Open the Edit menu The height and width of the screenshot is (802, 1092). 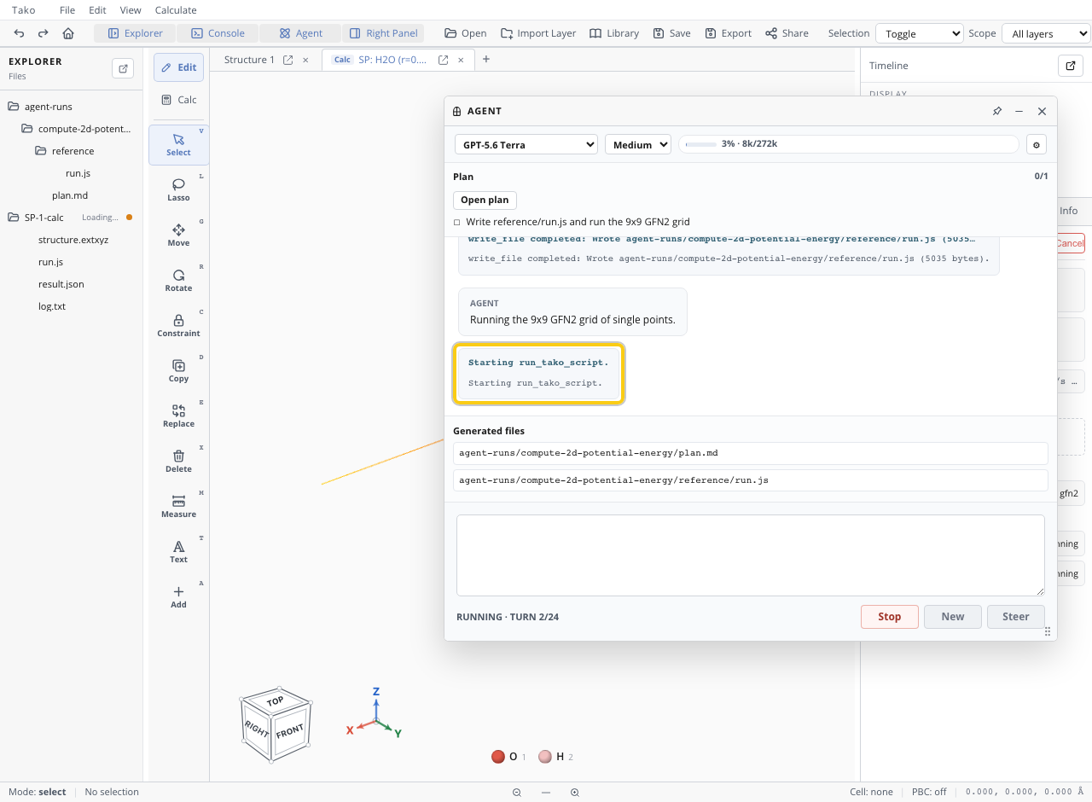pos(97,10)
